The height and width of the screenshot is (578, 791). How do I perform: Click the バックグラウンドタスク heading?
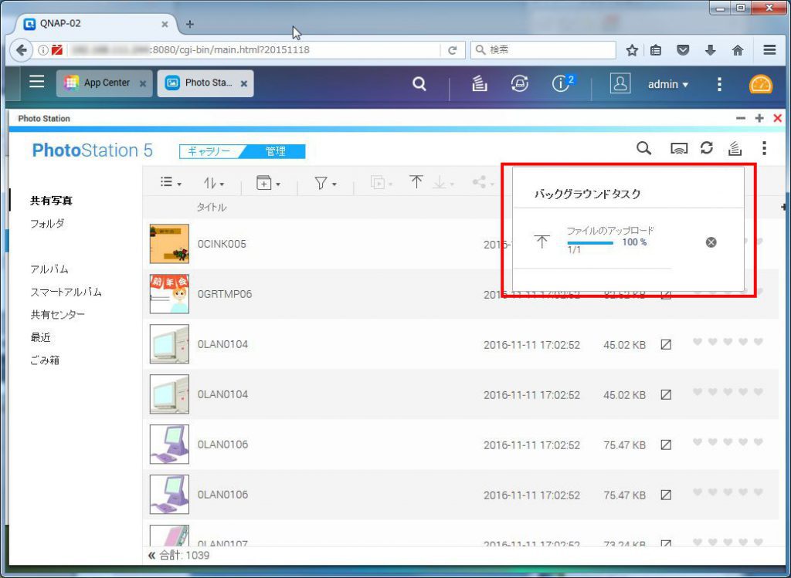(587, 194)
